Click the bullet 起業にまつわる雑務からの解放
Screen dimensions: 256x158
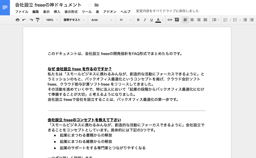pos(86,141)
